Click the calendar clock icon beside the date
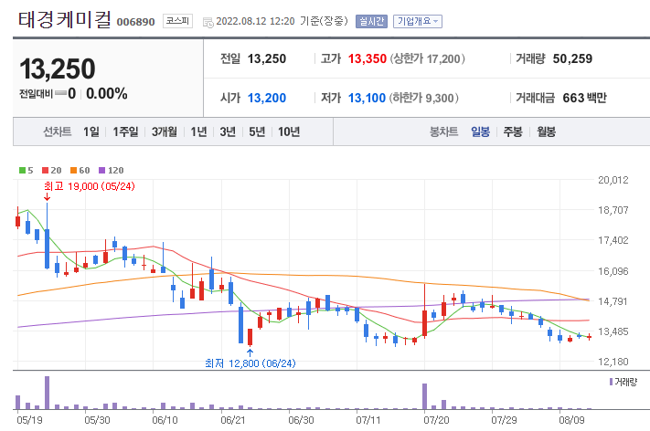Viewport: 650px width, 431px height. (x=208, y=22)
